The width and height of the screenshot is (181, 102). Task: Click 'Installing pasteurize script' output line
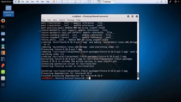click(x=69, y=64)
